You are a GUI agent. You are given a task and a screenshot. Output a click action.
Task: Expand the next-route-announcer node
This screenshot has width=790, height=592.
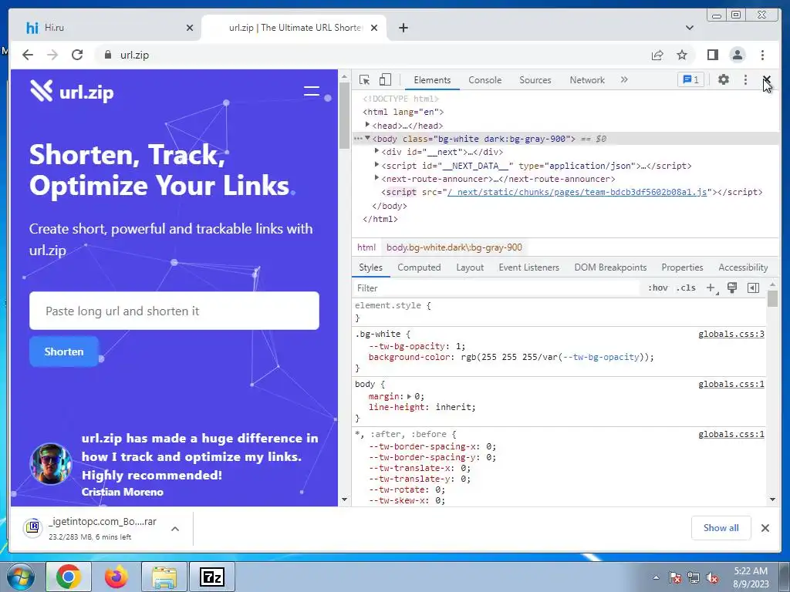click(x=376, y=178)
